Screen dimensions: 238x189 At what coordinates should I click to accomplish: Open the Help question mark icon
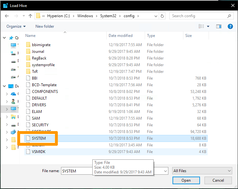pyautogui.click(x=230, y=26)
